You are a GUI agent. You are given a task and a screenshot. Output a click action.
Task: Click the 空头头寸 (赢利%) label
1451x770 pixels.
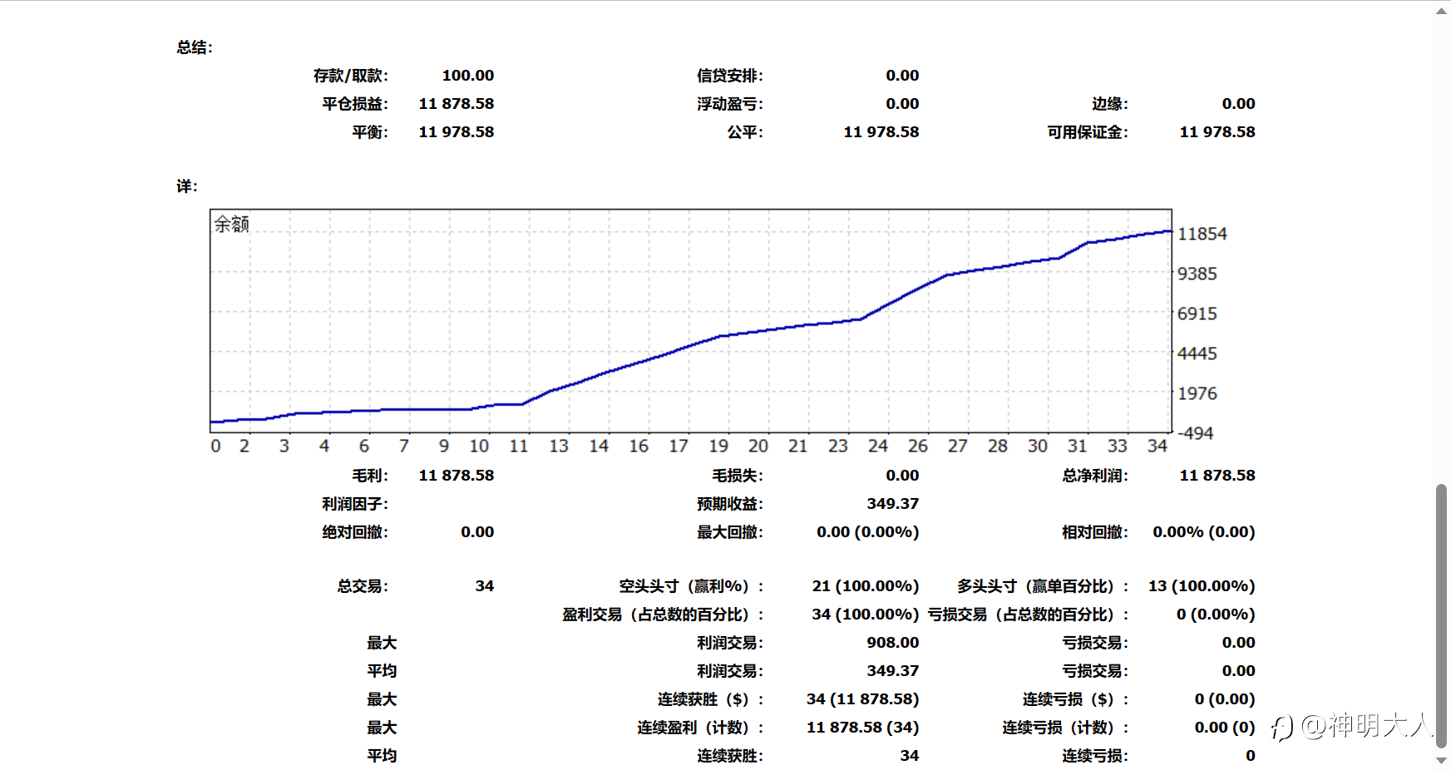tap(691, 586)
